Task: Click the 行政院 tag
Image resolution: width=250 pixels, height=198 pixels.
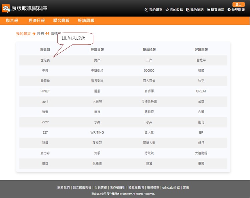Action: [x=149, y=153]
